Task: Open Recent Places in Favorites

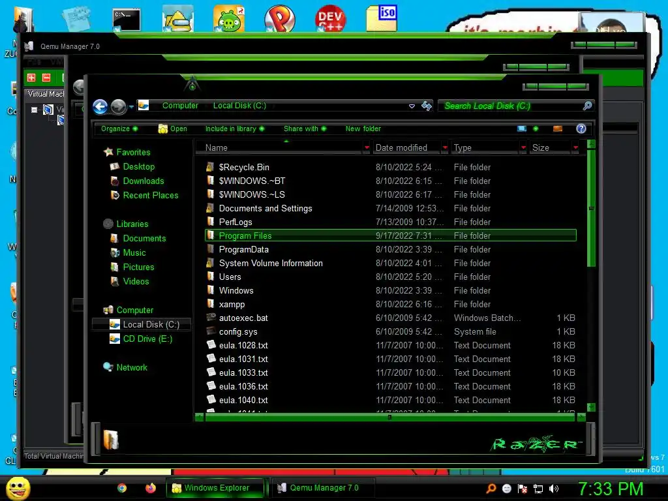Action: 151,195
